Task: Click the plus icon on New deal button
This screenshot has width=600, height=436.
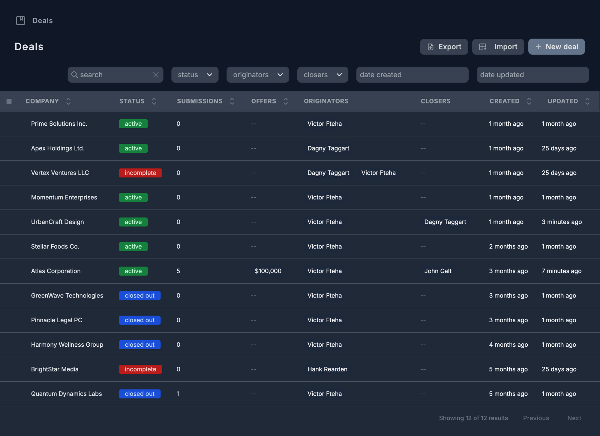Action: point(538,47)
